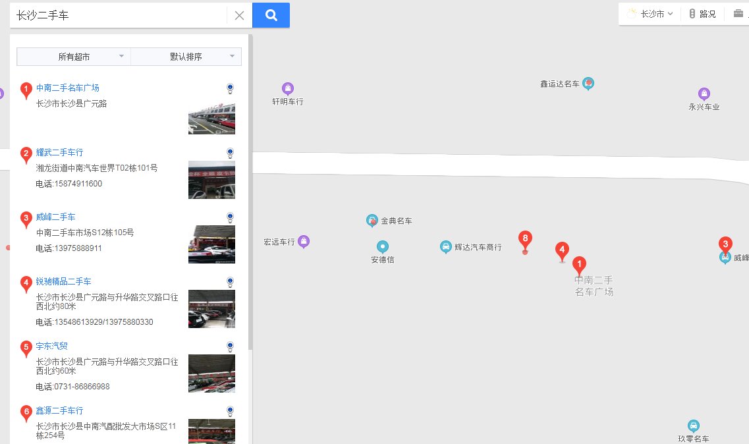This screenshot has height=444, width=749.
Task: Click the weather icon beside 长沙市
Action: coord(632,13)
